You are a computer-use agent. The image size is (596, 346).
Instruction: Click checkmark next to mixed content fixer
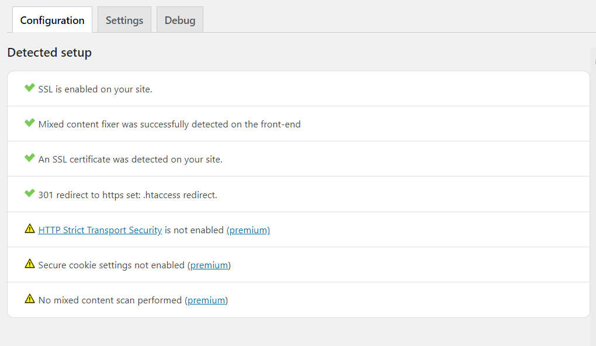click(30, 123)
